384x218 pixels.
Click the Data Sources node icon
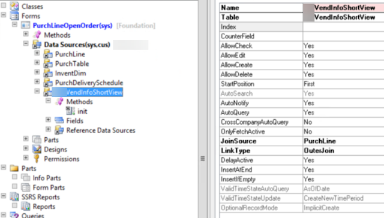click(x=37, y=44)
